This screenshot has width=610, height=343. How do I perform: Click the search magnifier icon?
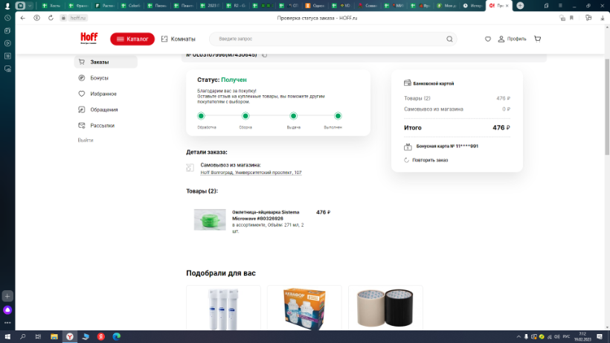tap(449, 39)
